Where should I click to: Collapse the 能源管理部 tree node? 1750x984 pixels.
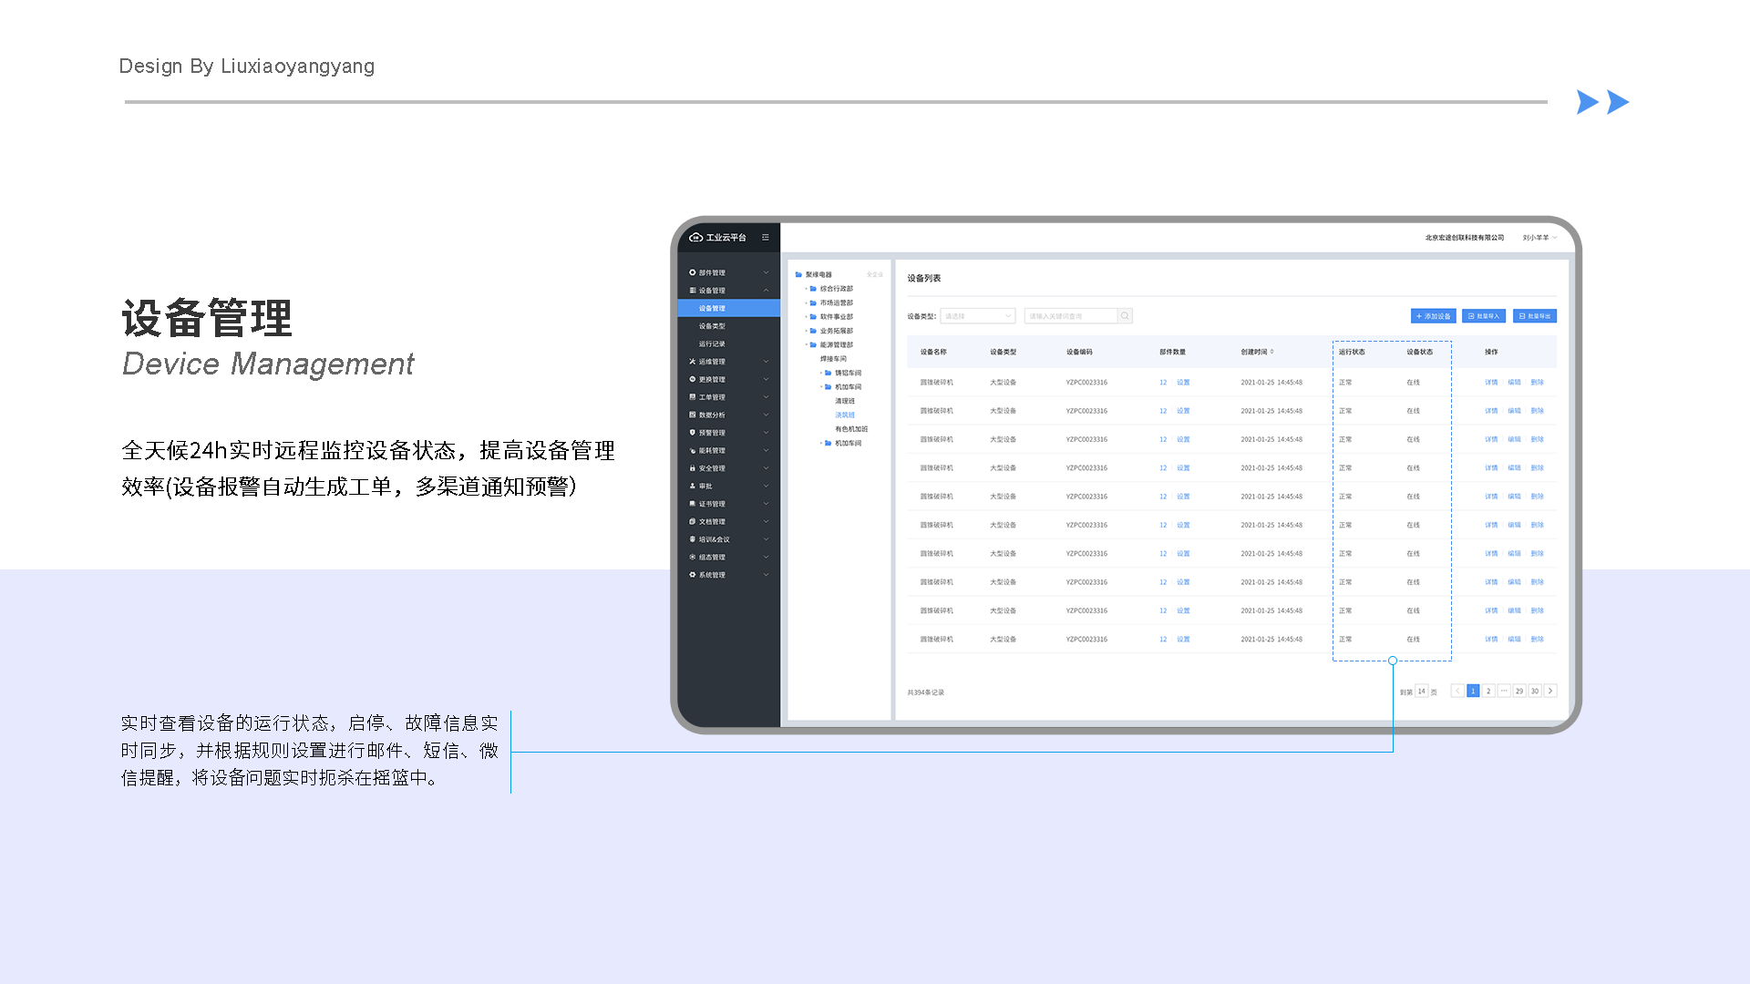pos(807,345)
